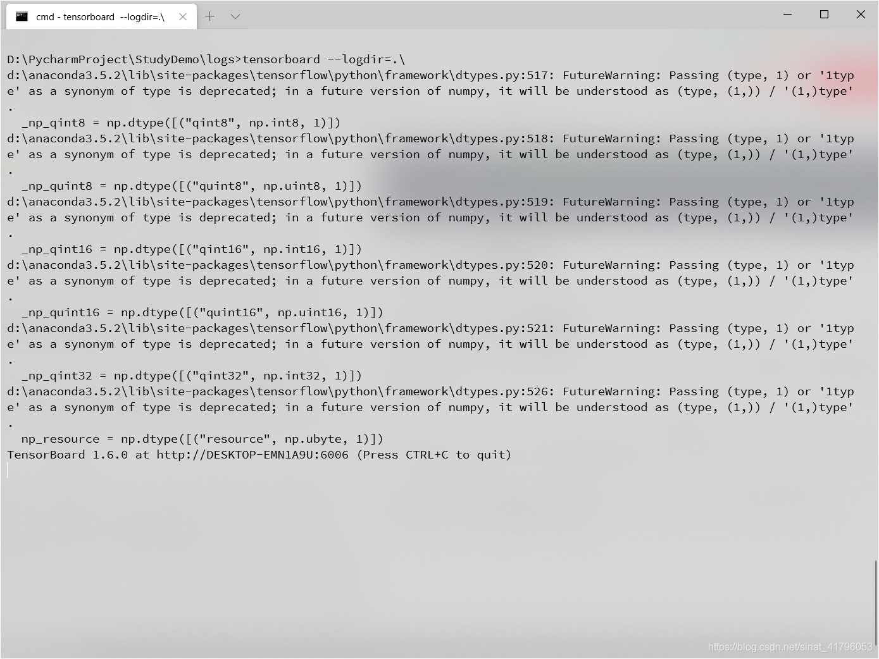This screenshot has height=659, width=879.
Task: Click the _np_qint8 dtype code line
Action: point(181,123)
